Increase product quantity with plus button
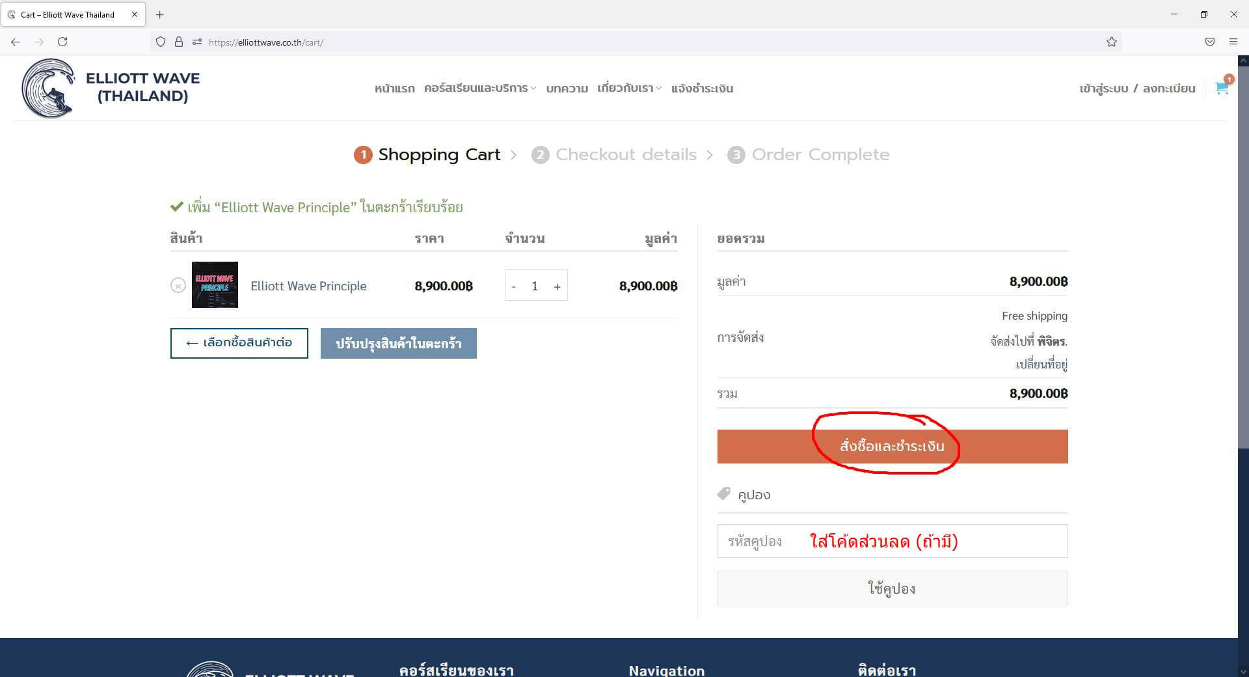This screenshot has height=677, width=1249. pos(557,286)
